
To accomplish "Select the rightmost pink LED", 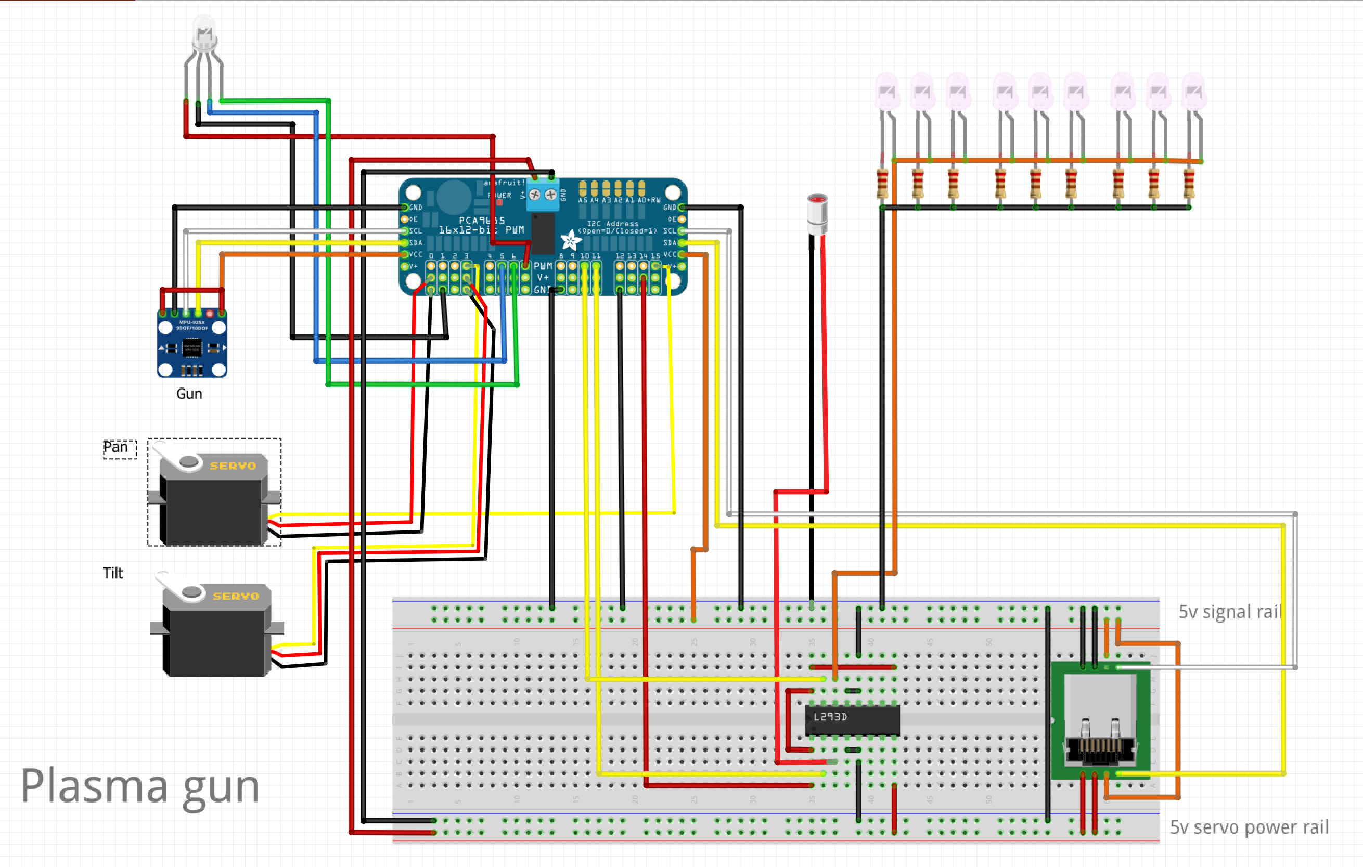I will coord(1193,90).
